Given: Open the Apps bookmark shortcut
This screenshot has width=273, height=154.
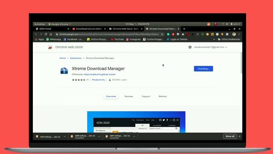Looking at the screenshot, I should tap(39, 39).
